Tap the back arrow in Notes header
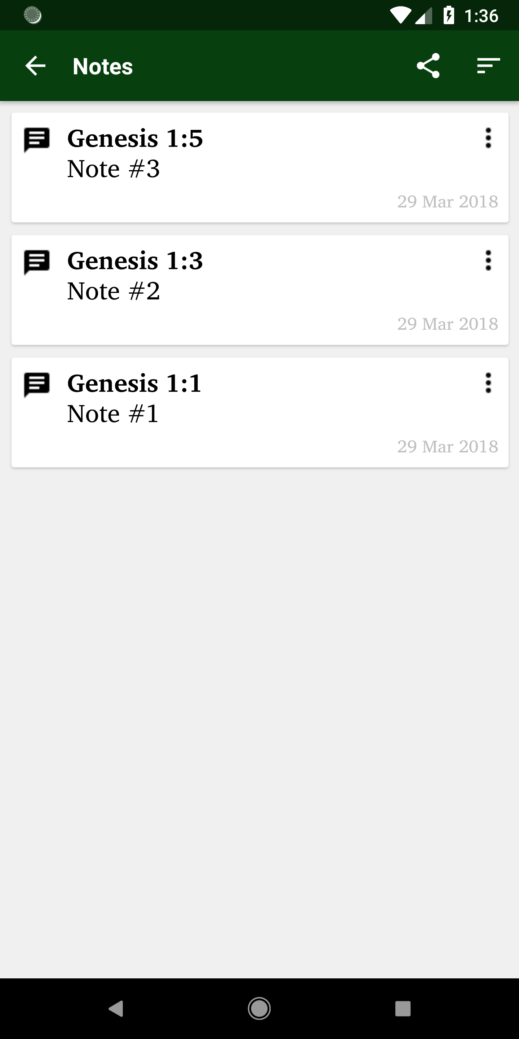 point(35,66)
